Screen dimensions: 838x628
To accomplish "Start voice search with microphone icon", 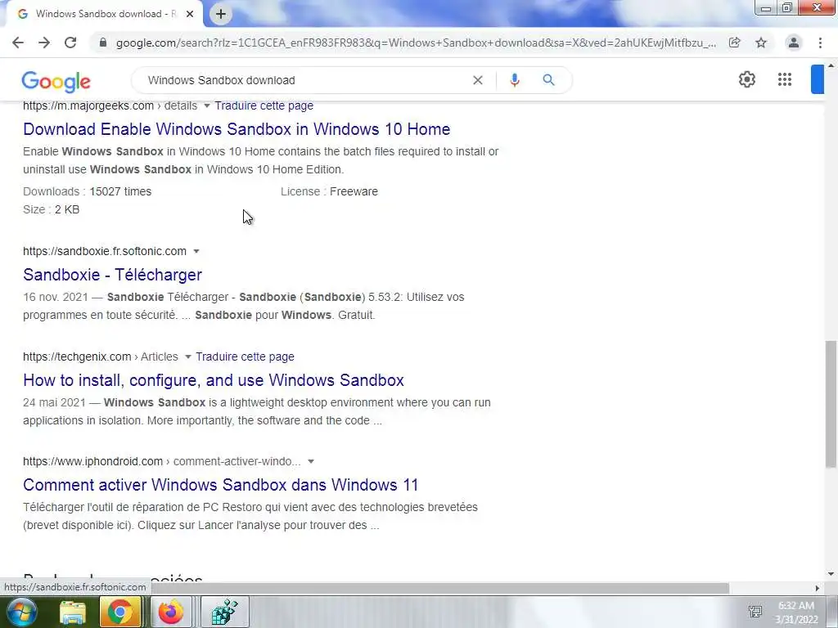I will tap(515, 80).
